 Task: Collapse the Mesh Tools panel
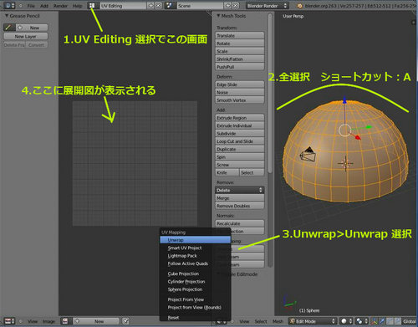[x=219, y=16]
